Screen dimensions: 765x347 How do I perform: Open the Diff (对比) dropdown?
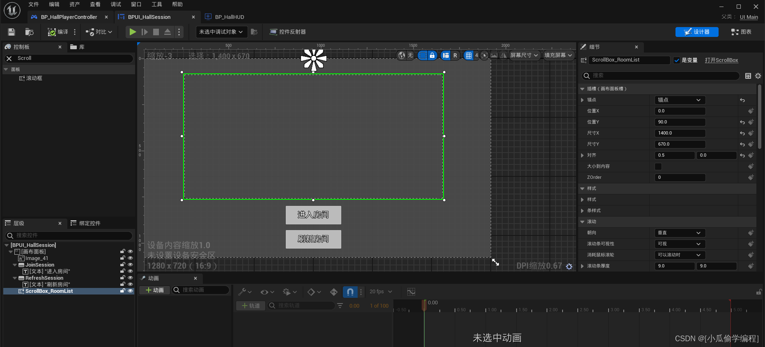point(99,32)
